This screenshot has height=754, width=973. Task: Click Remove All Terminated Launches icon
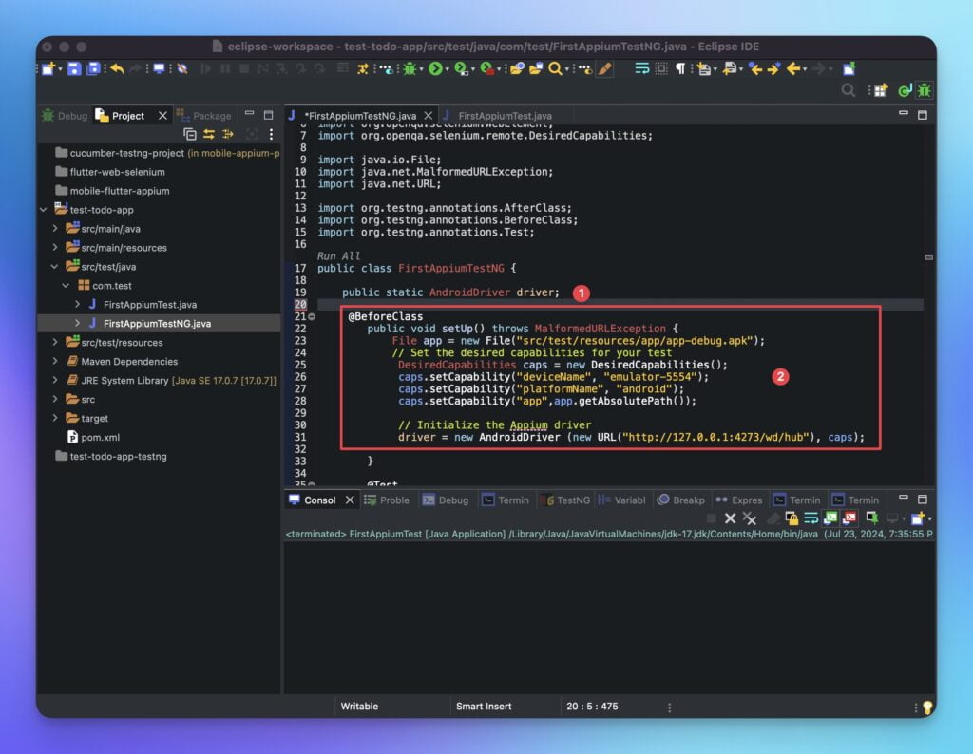coord(750,518)
